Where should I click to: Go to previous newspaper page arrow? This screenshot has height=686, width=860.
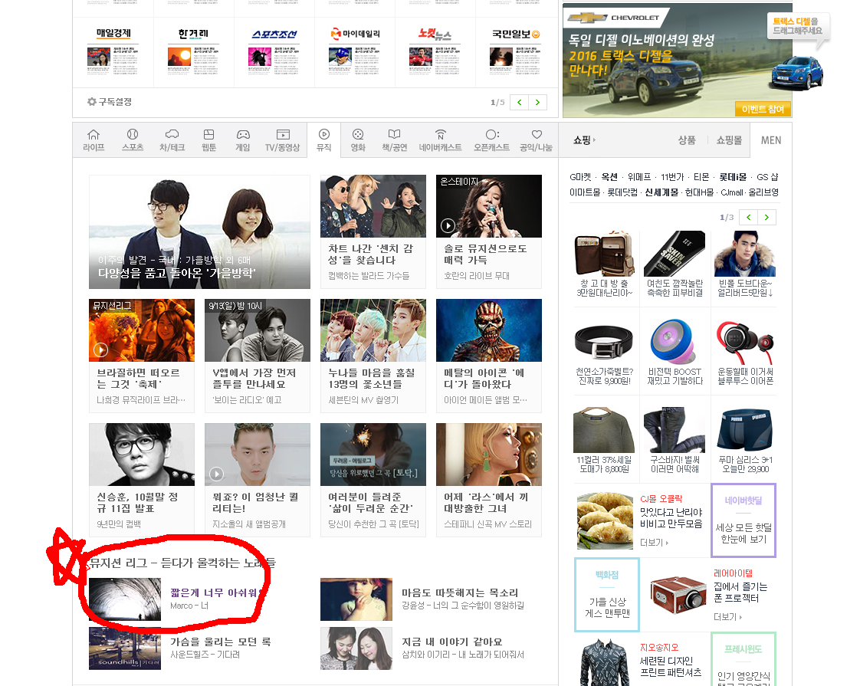pyautogui.click(x=520, y=102)
